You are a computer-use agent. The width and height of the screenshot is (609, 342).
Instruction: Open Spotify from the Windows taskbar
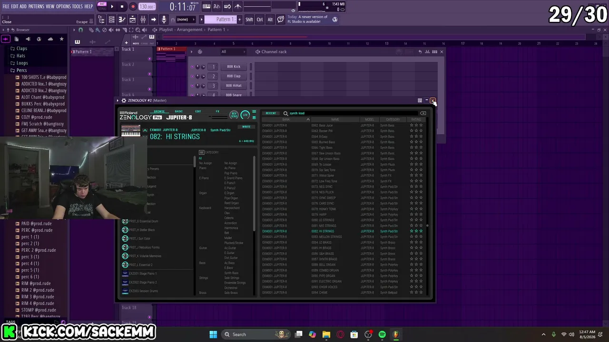coord(382,334)
